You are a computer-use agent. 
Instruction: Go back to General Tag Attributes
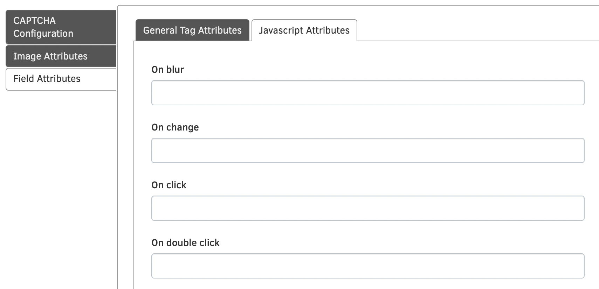point(192,30)
